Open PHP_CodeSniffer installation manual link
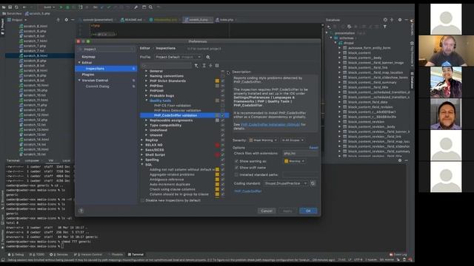Screen dimensions: 474x266 270,125
